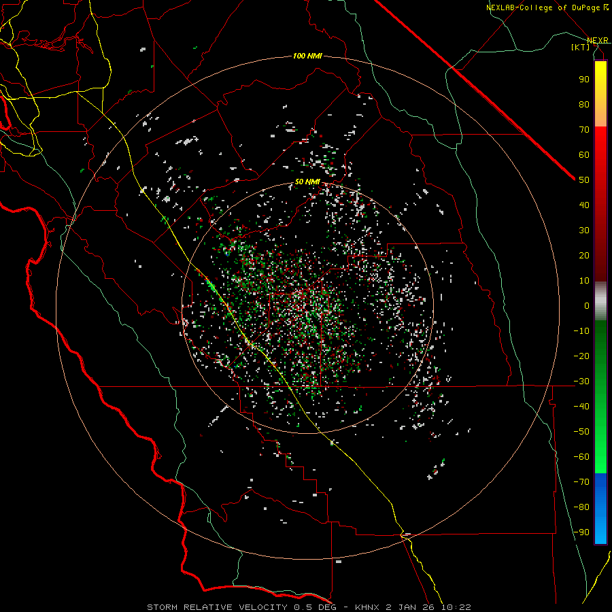
Task: Click "STORM RELATIVE VELOCITY" in the bottom caption
Action: (217, 607)
